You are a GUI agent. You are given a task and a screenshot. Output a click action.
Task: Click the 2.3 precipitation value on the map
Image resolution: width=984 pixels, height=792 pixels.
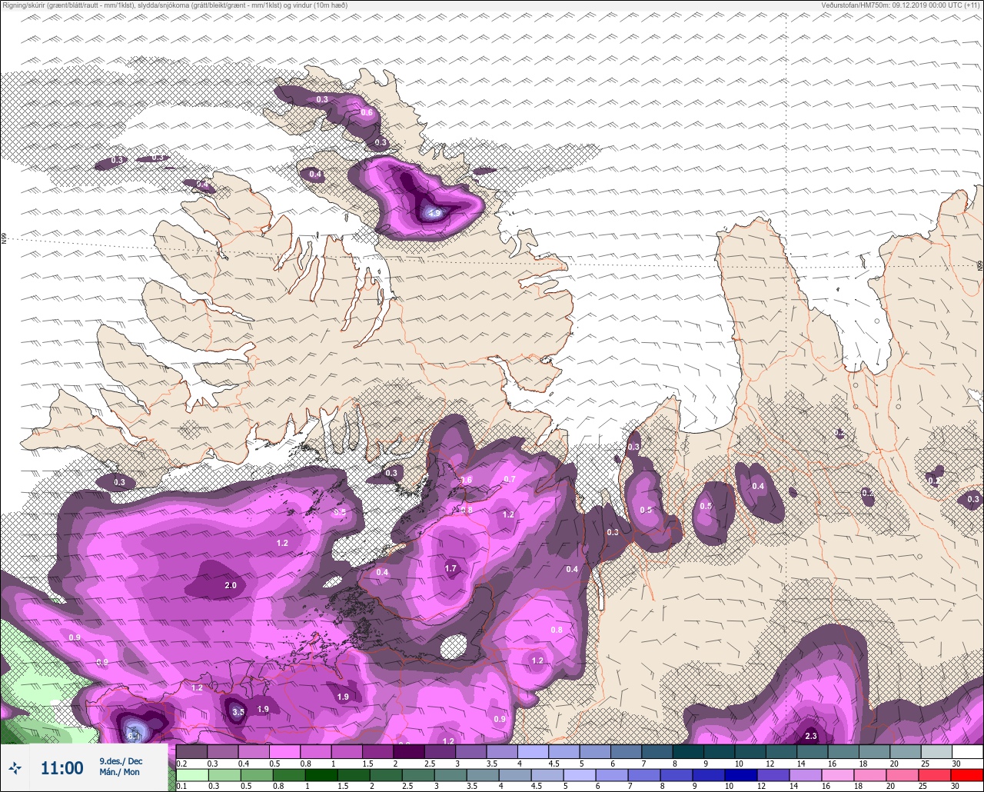tap(810, 736)
